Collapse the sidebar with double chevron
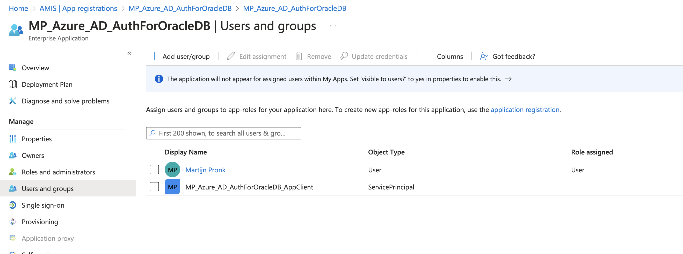This screenshot has width=683, height=254. click(129, 53)
